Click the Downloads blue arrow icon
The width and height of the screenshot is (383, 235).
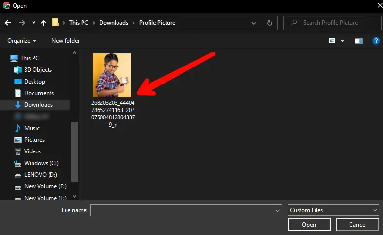pyautogui.click(x=18, y=105)
